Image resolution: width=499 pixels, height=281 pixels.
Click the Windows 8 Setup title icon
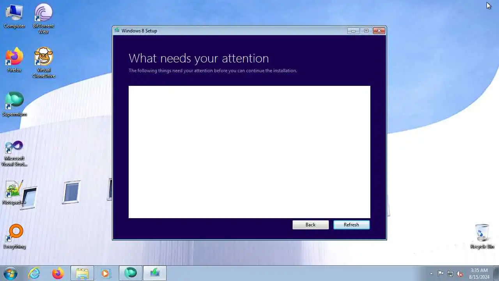click(117, 30)
